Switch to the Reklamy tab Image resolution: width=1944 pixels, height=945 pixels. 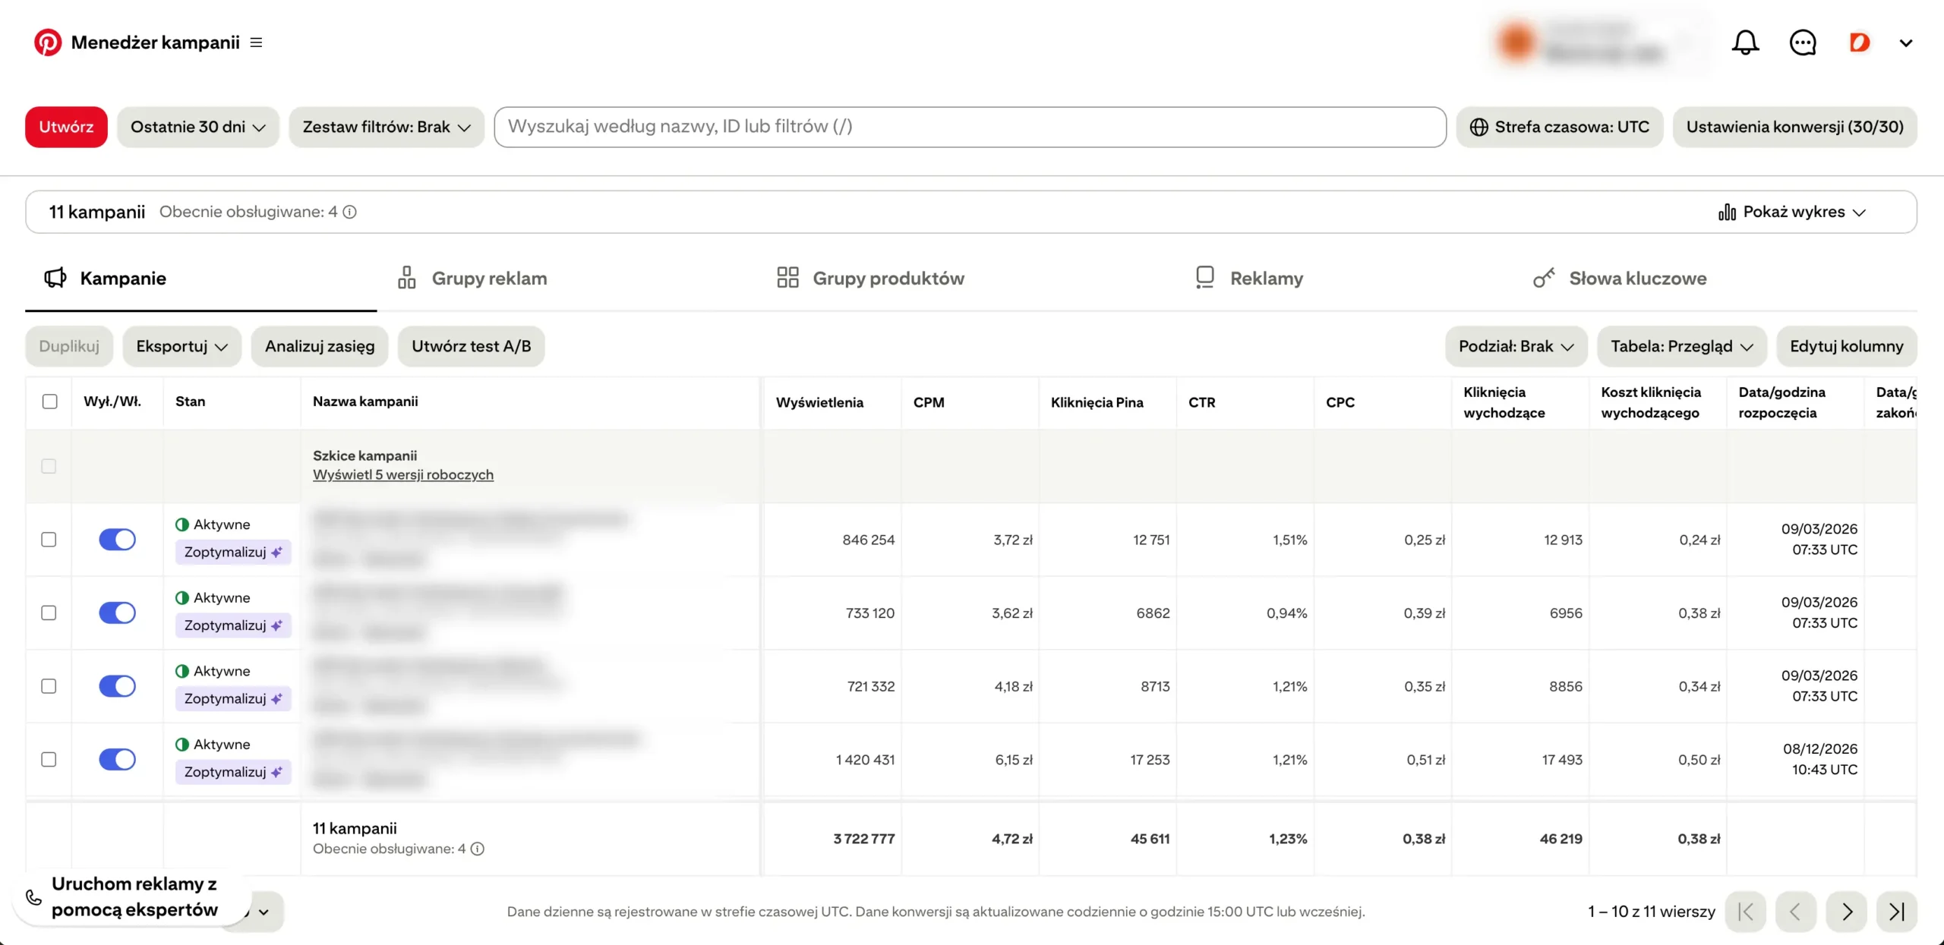pyautogui.click(x=1249, y=279)
